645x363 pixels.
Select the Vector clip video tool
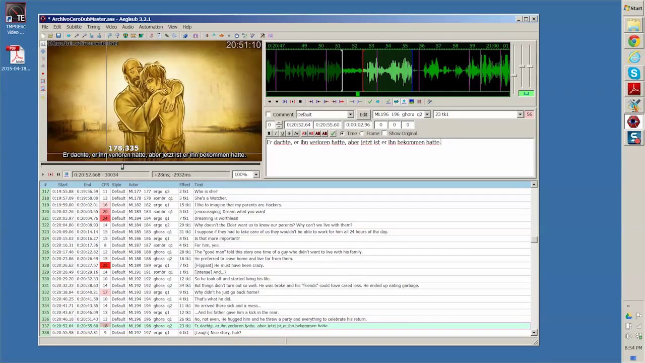click(x=43, y=88)
